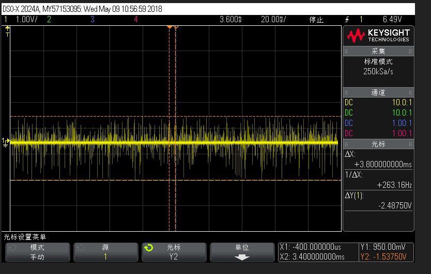This screenshot has height=274, width=431.
Task: Expand the 单位 units softkey menu
Action: [242, 252]
